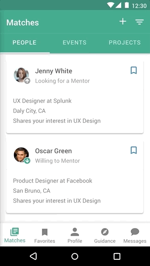Tap the Android home button

[x=75, y=256]
